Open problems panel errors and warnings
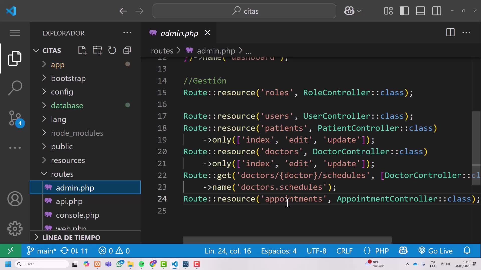The image size is (481, 270). pyautogui.click(x=114, y=251)
